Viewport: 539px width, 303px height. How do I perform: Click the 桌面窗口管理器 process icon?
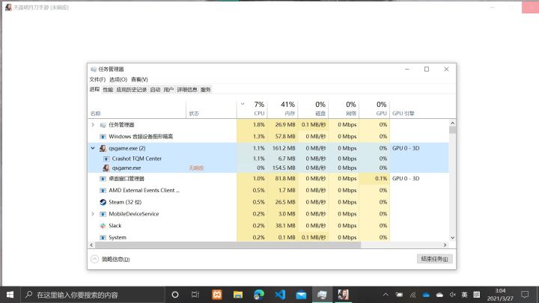click(103, 179)
